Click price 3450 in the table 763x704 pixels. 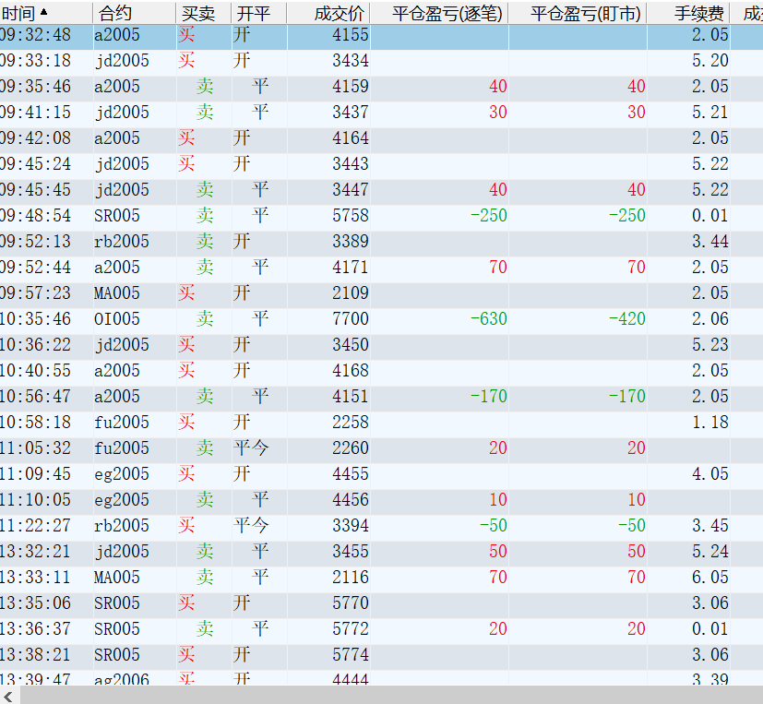pyautogui.click(x=351, y=344)
